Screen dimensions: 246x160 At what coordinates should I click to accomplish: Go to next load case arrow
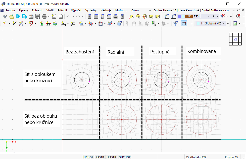pos(217,16)
